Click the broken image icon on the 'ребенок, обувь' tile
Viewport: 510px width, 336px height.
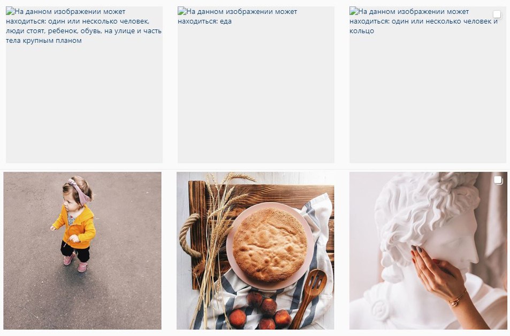10,11
